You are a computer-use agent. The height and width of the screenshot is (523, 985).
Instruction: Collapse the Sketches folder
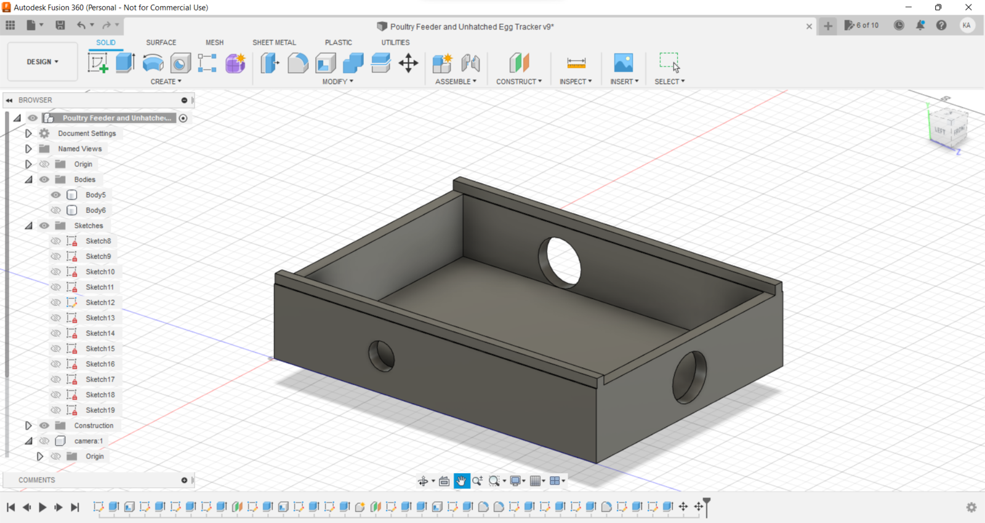click(28, 226)
